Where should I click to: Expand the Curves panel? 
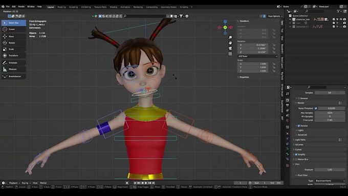pyautogui.click(x=298, y=149)
